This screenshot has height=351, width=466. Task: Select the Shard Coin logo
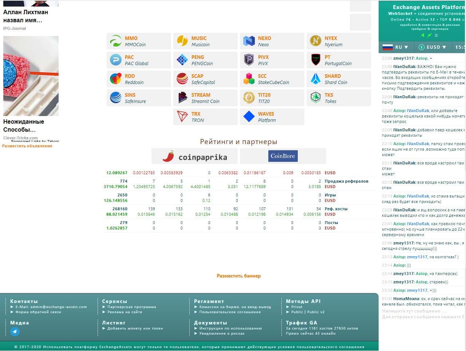[x=316, y=79]
